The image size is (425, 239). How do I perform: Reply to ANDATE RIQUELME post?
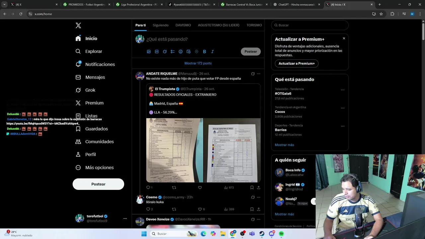pyautogui.click(x=148, y=188)
